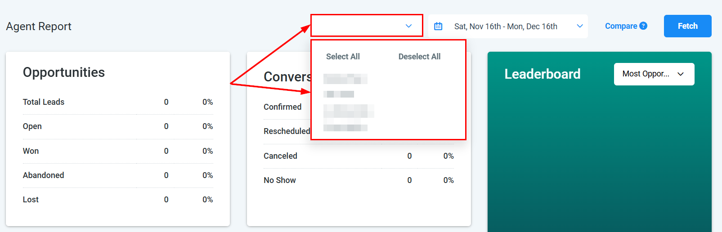
Task: Expand the Most Oppor... leaderboard sort dropdown
Action: pos(654,74)
